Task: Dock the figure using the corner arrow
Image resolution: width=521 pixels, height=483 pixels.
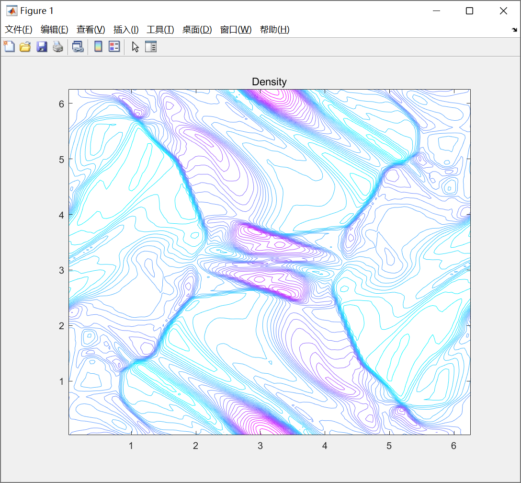Action: point(514,30)
